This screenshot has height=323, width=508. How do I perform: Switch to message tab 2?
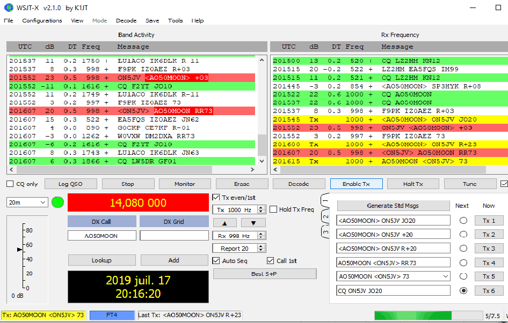tap(325, 216)
